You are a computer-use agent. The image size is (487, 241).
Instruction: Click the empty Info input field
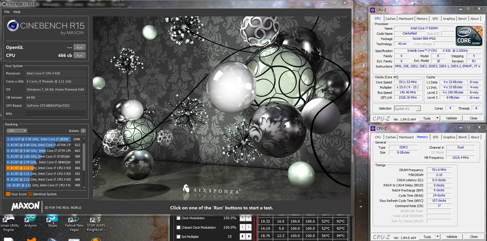55,114
